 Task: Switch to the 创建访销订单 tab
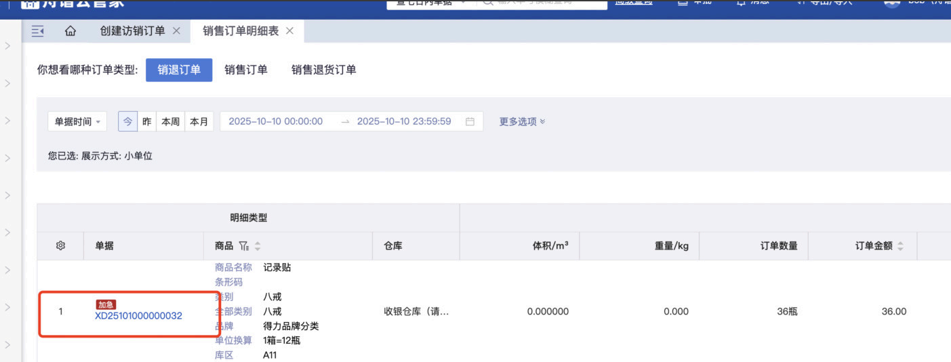(132, 31)
